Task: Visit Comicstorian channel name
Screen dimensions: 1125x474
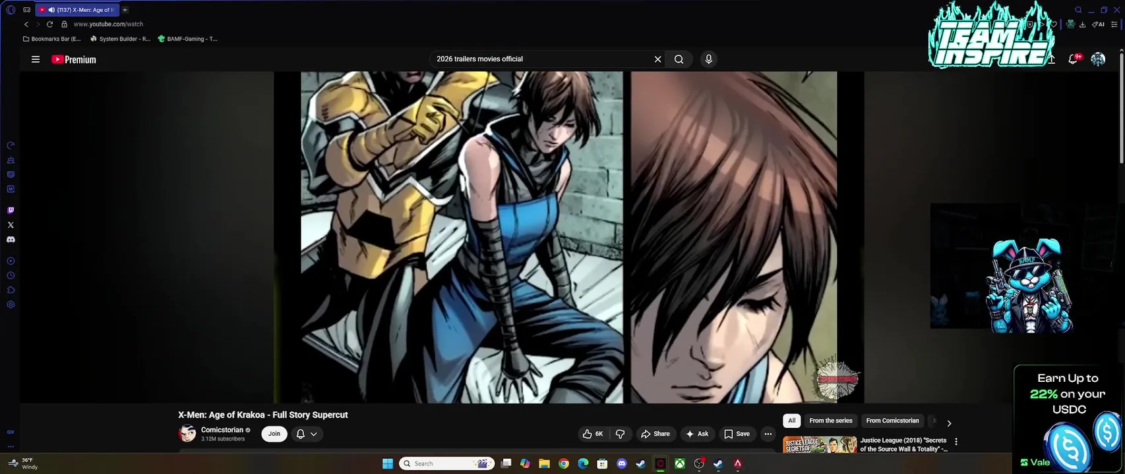Action: (222, 430)
